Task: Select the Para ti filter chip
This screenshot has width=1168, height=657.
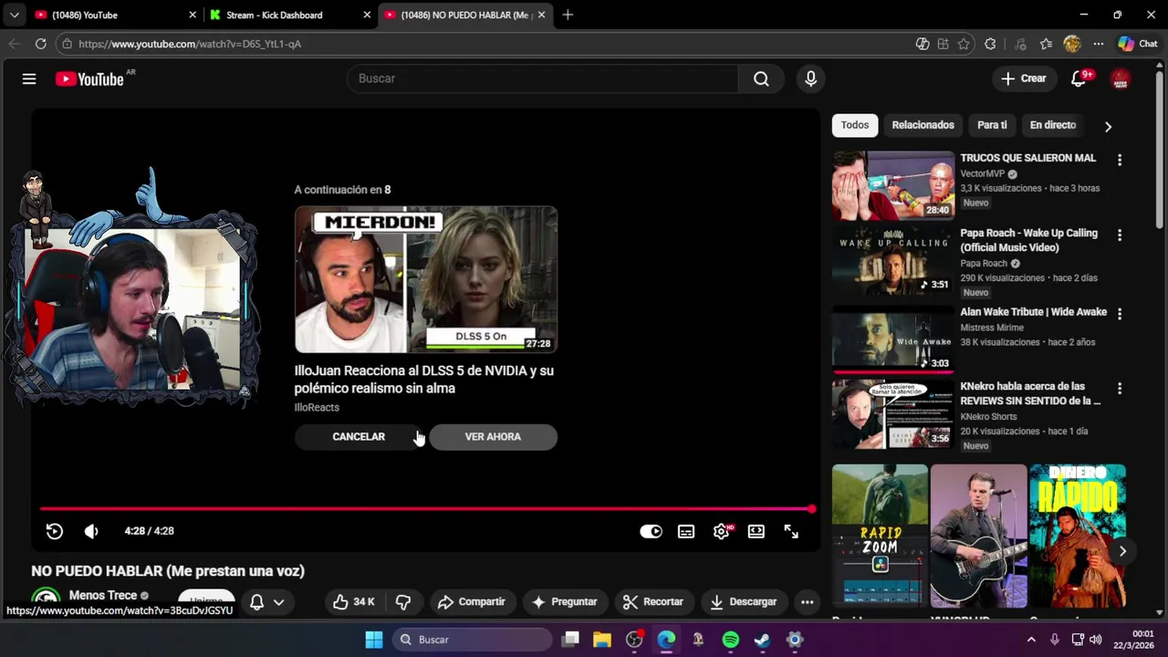Action: 992,125
